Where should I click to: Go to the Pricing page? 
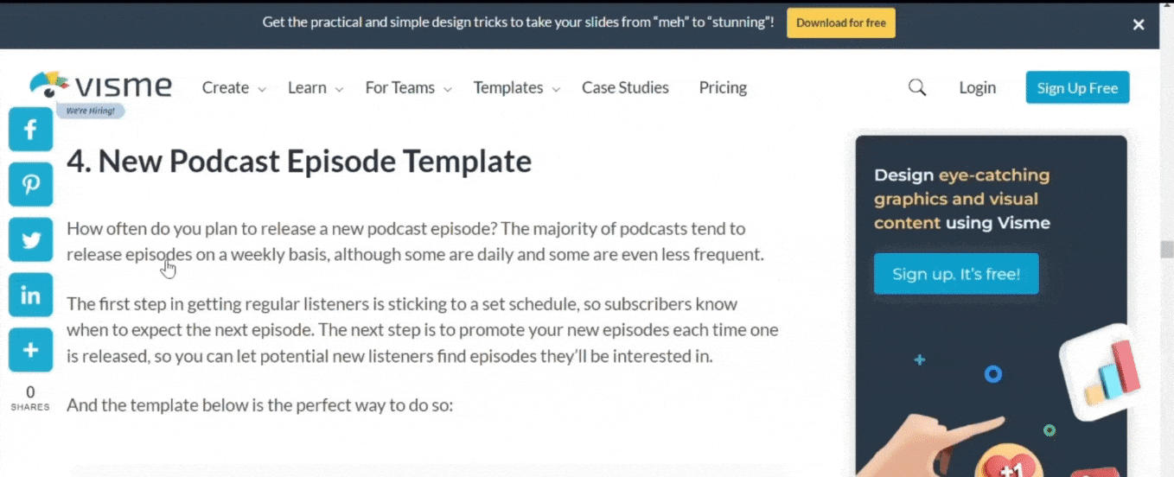723,88
